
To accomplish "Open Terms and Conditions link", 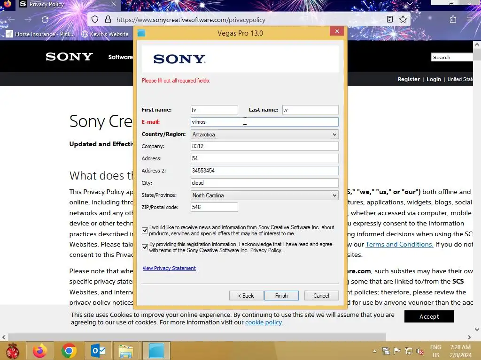I will [x=399, y=244].
